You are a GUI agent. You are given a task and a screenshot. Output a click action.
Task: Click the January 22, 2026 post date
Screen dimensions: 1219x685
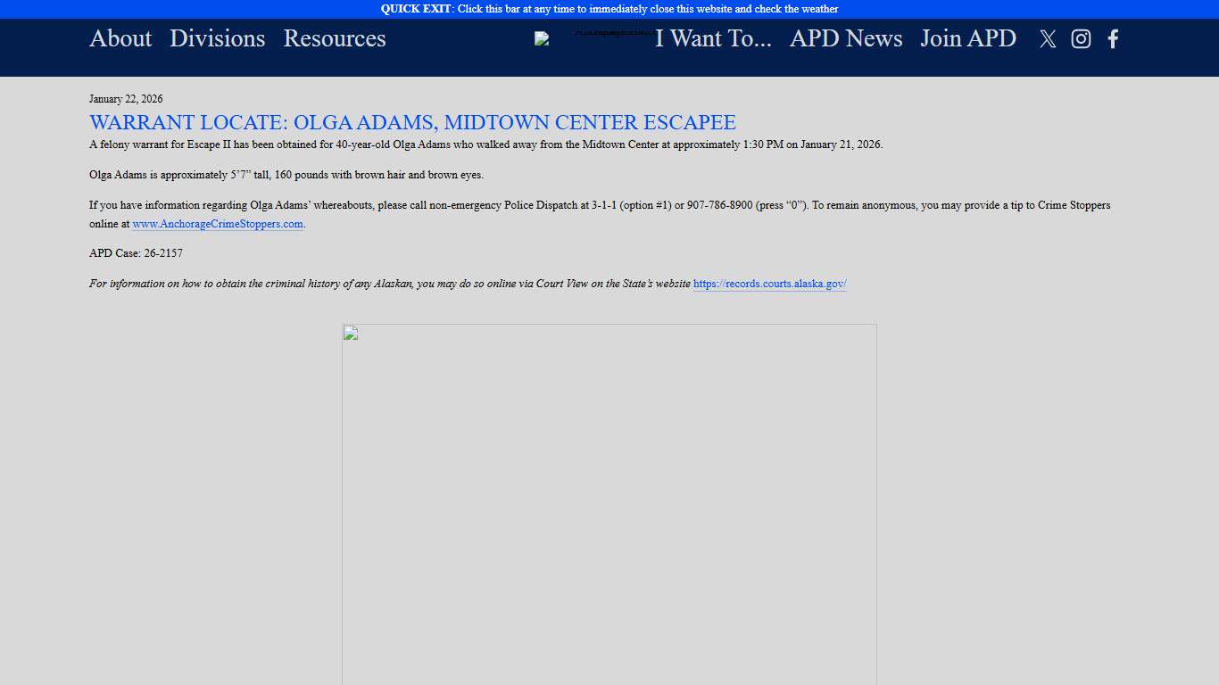click(126, 99)
